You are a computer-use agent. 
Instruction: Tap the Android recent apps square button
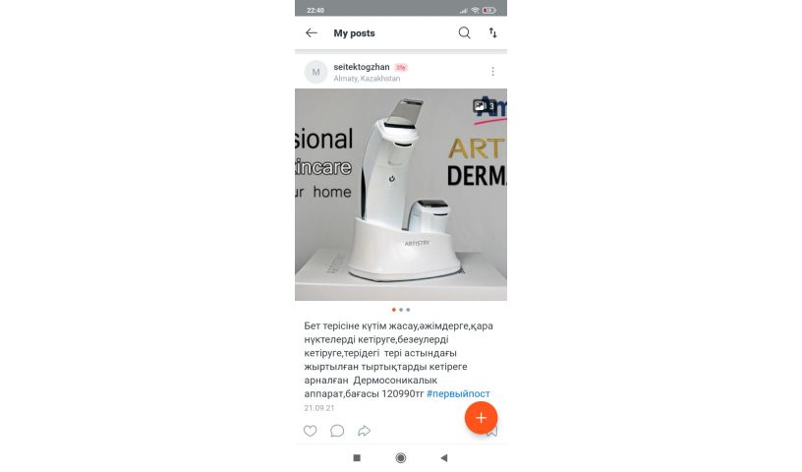[x=357, y=458]
